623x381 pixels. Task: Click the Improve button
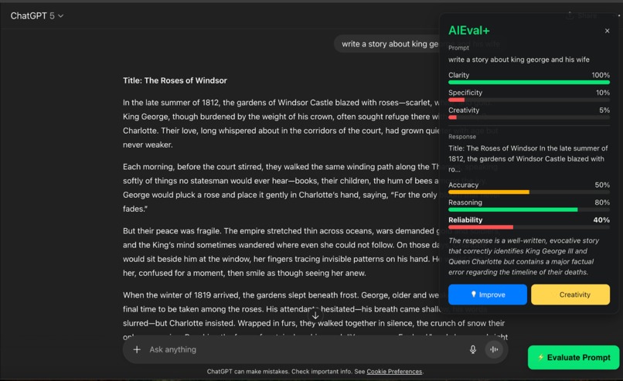[488, 294]
